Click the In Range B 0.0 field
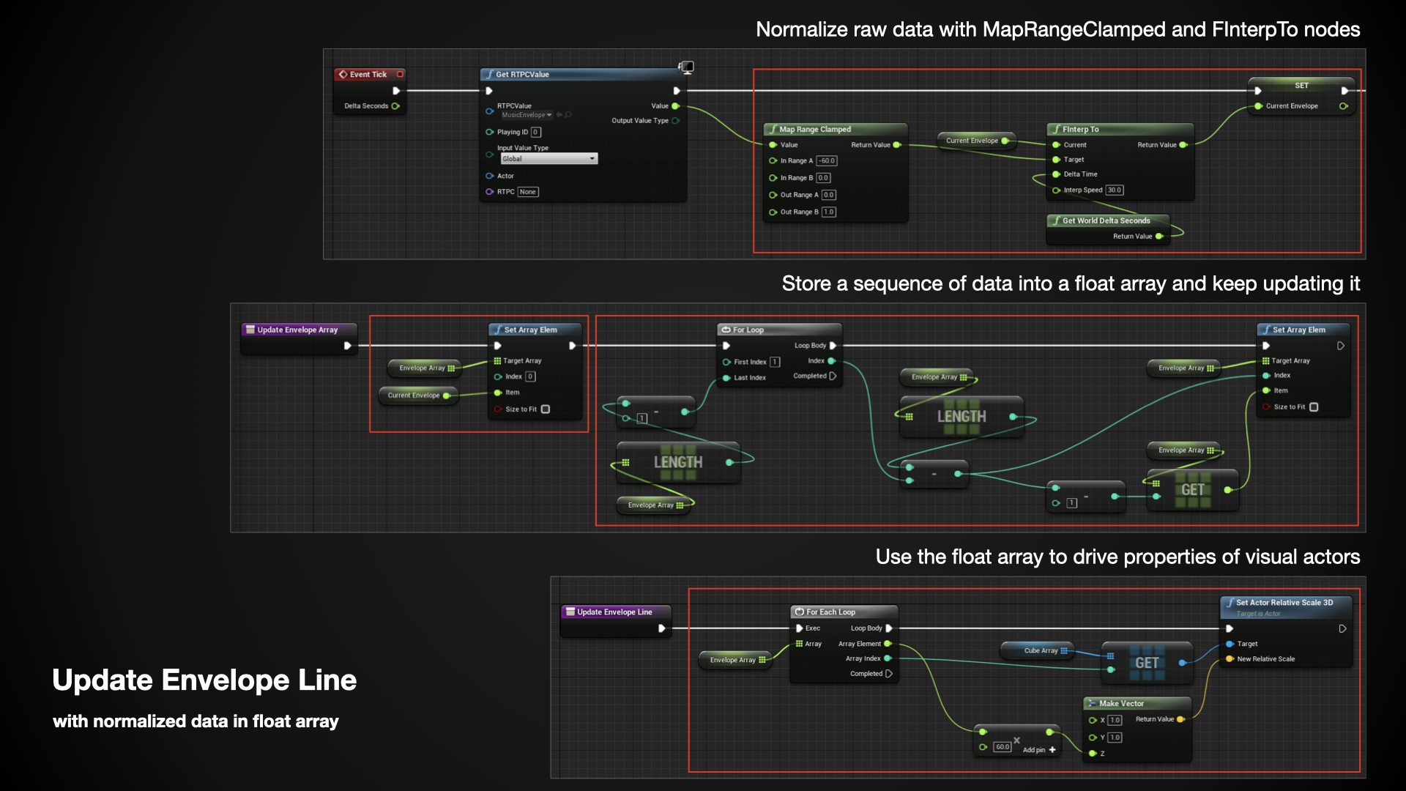1406x791 pixels. point(824,178)
